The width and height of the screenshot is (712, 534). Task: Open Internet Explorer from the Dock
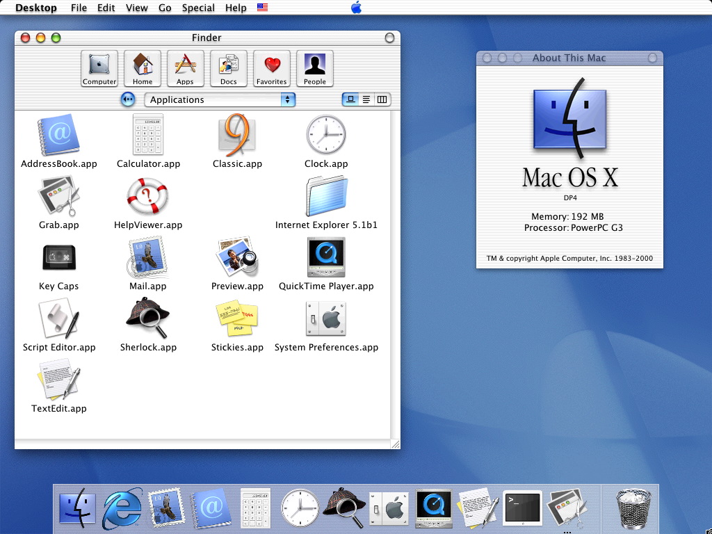coord(122,508)
